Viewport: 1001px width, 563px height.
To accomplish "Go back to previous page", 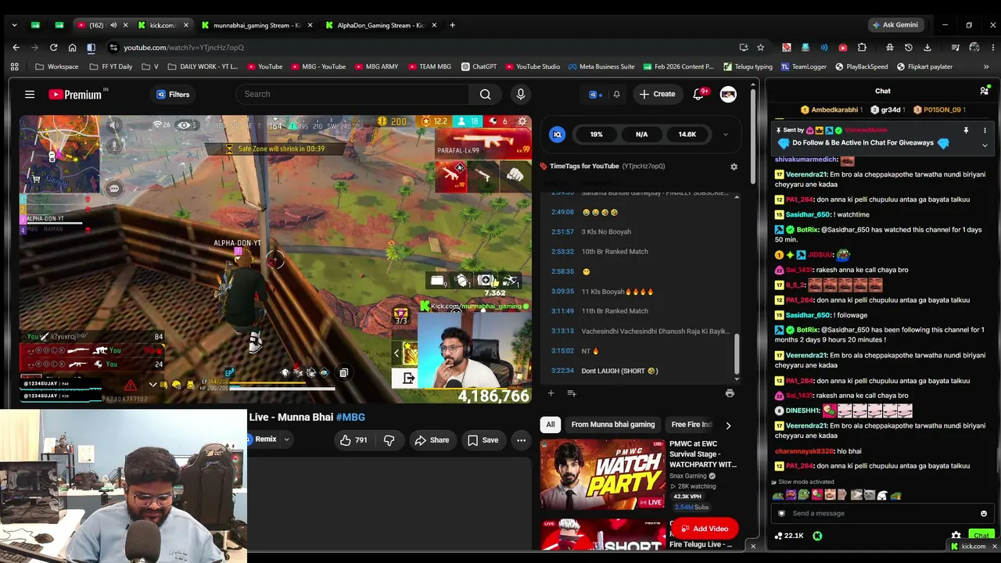I will (16, 48).
